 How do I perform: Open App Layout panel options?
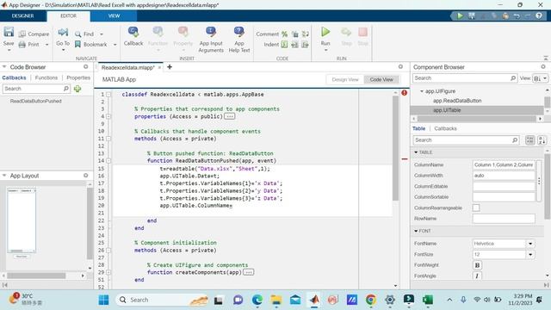[x=86, y=176]
